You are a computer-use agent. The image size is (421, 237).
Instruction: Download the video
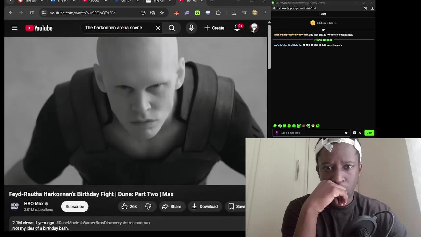click(x=205, y=206)
